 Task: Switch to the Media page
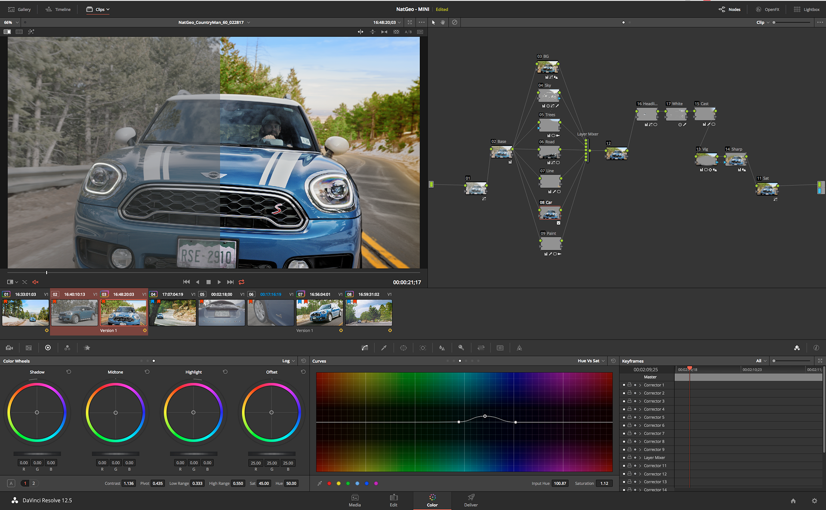click(x=355, y=501)
